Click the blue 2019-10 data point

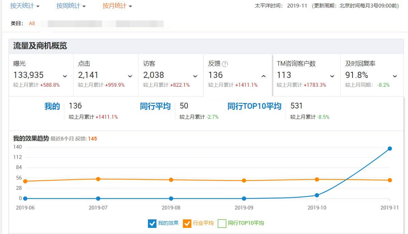(317, 195)
